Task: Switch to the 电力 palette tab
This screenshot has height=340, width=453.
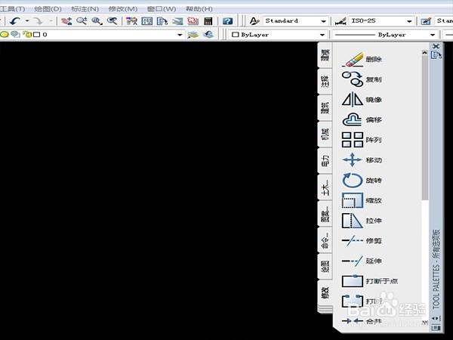Action: (325, 161)
